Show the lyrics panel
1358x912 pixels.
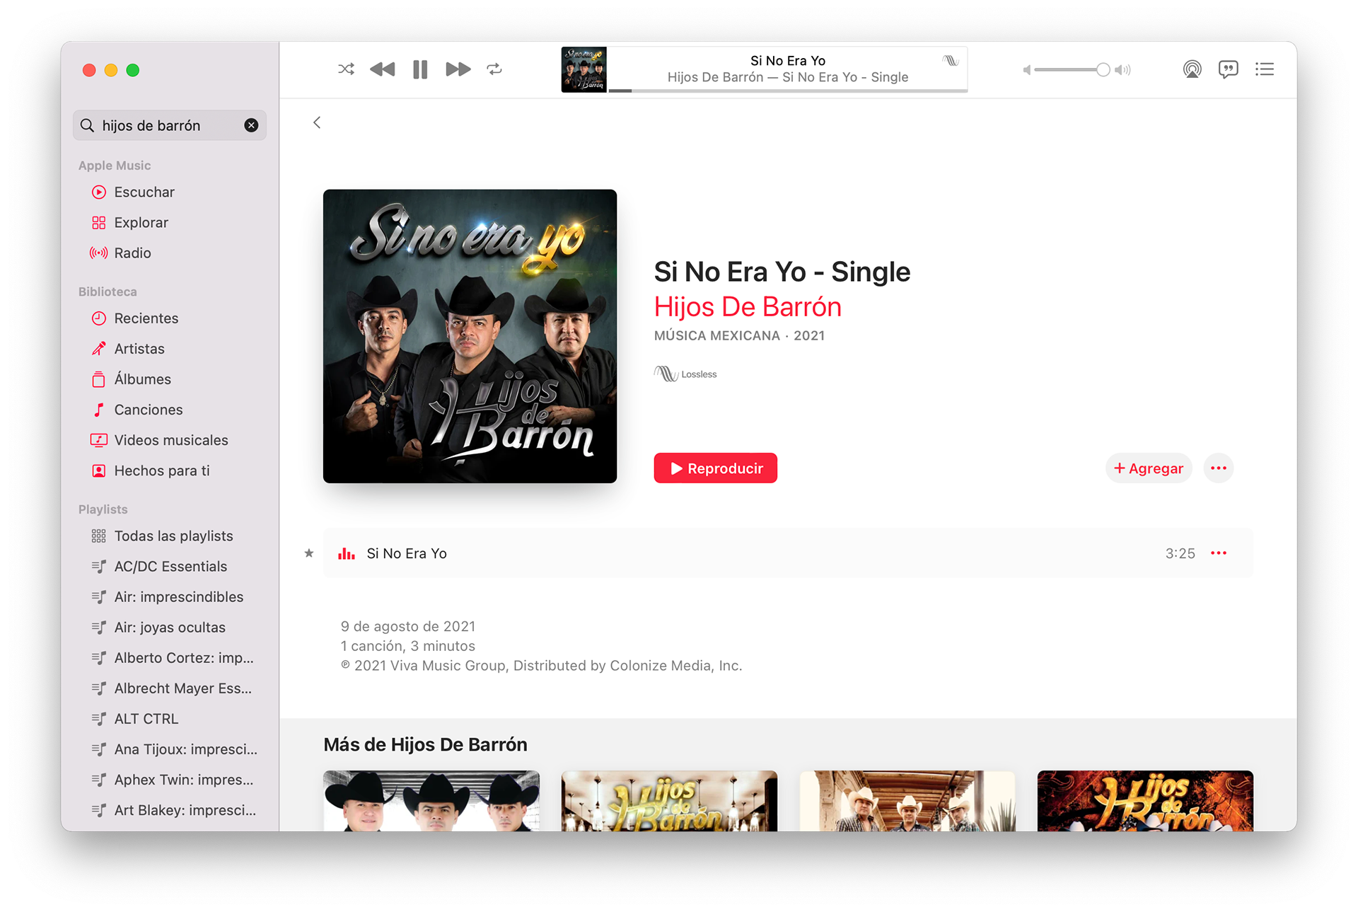pos(1228,69)
